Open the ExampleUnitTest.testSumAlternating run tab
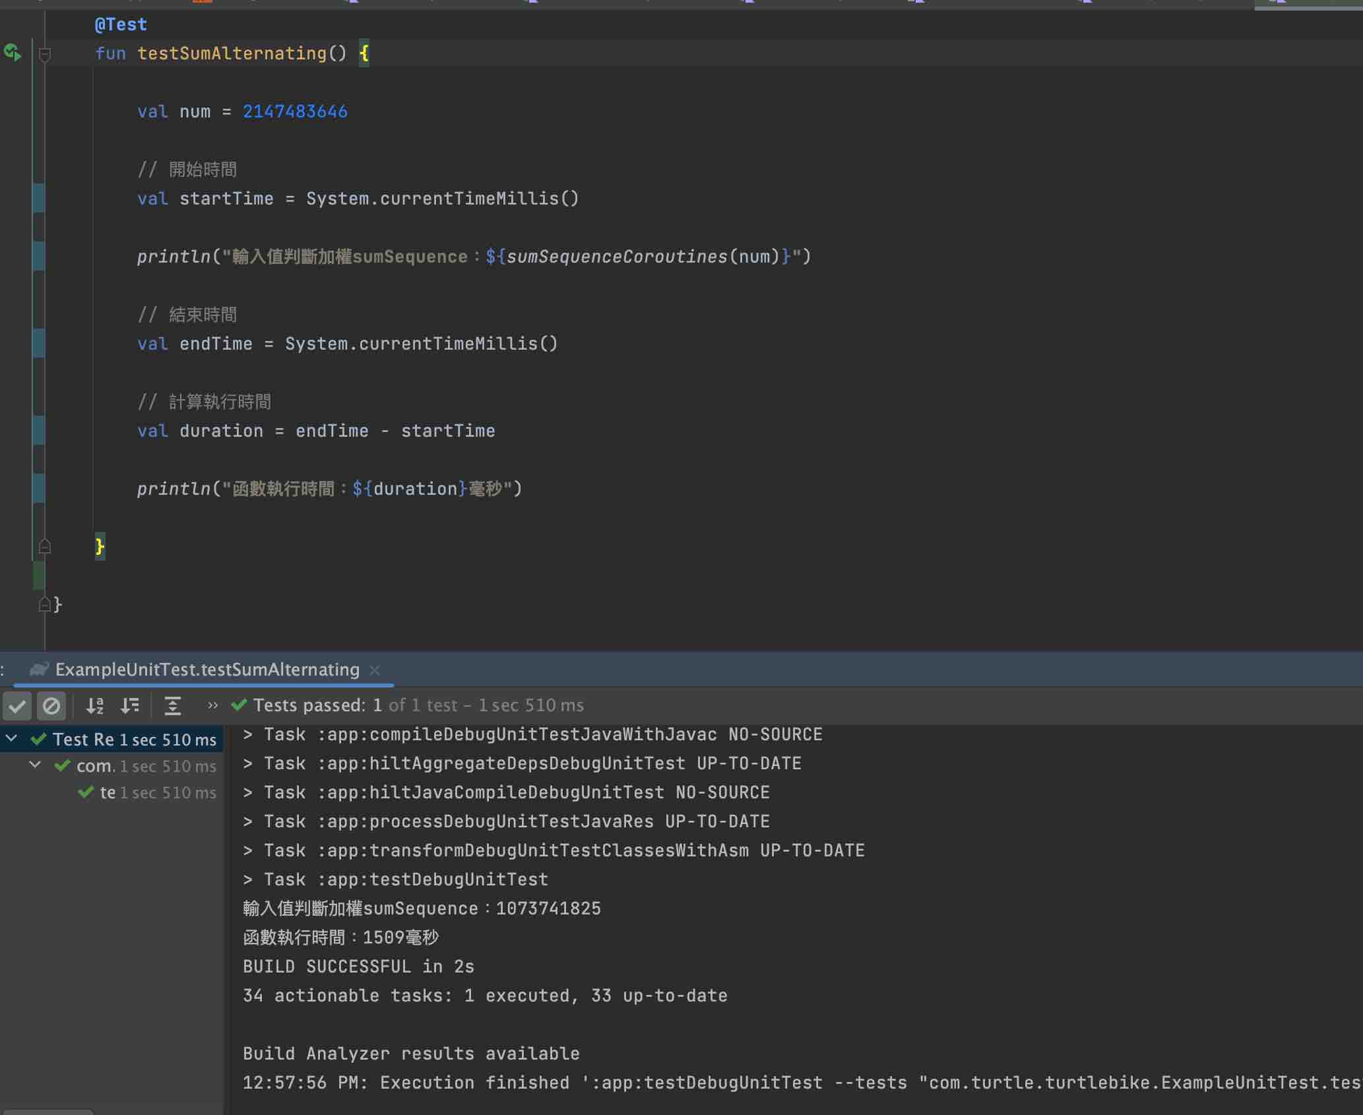1363x1115 pixels. coord(207,670)
